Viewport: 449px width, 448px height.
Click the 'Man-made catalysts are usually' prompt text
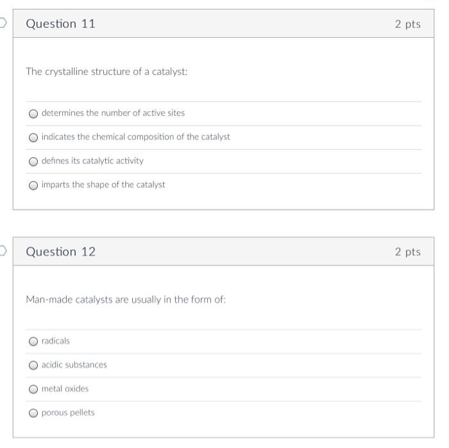(x=126, y=299)
